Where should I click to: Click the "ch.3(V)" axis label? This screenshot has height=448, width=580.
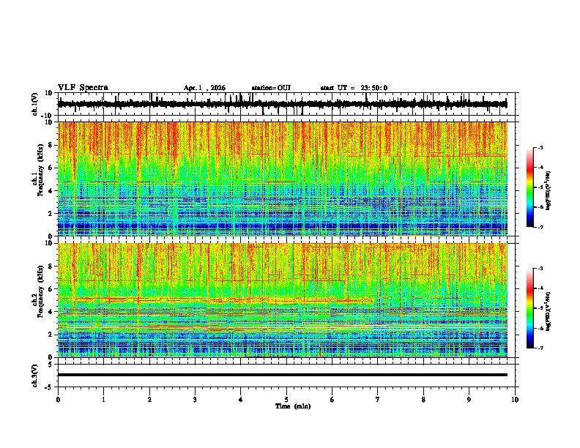click(35, 376)
